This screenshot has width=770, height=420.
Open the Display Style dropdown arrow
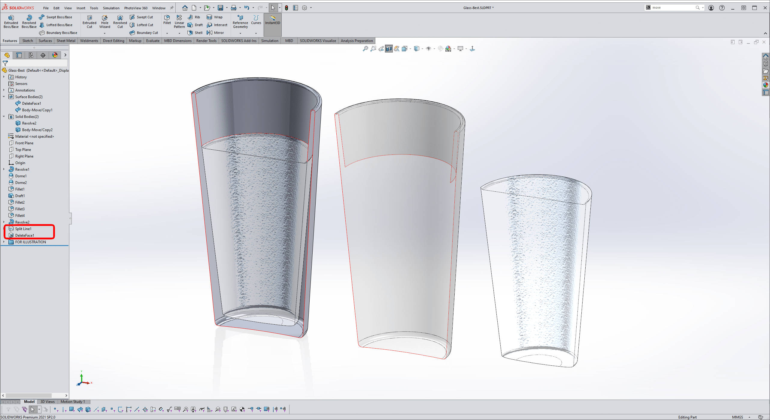pyautogui.click(x=422, y=49)
